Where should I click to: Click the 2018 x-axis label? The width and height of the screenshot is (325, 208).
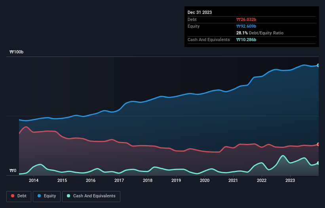[x=148, y=180]
